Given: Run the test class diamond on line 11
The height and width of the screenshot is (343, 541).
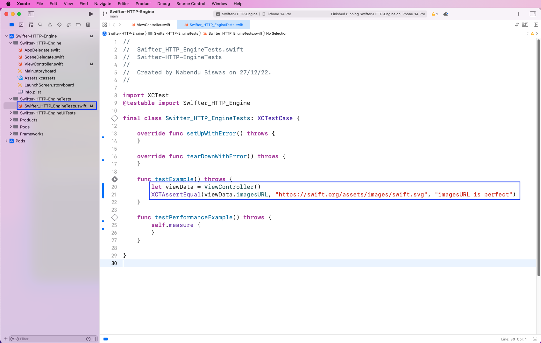Looking at the screenshot, I should (115, 118).
